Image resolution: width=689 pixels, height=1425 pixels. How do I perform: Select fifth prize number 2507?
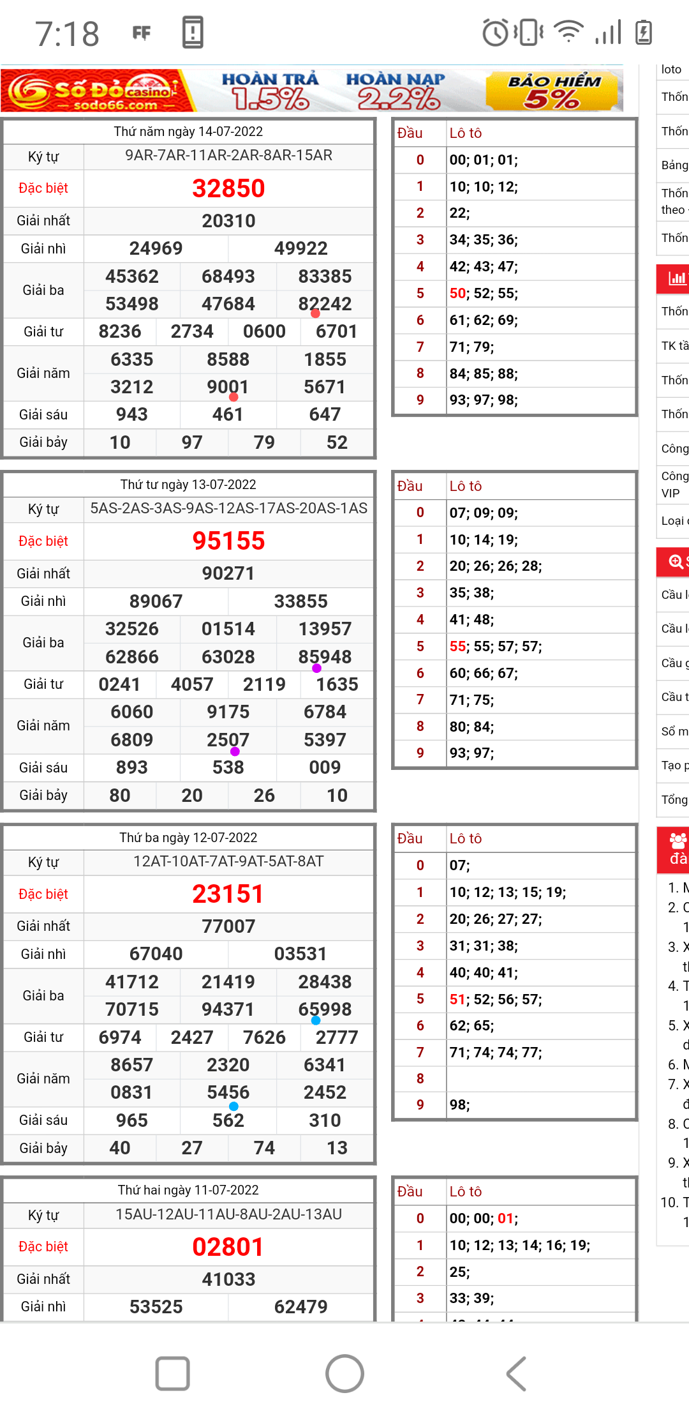point(228,740)
